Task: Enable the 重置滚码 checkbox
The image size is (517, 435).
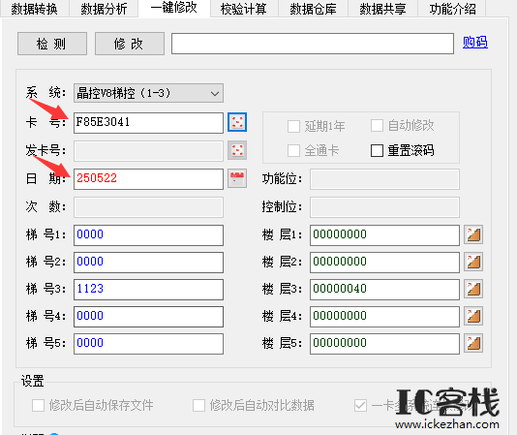Action: tap(377, 151)
